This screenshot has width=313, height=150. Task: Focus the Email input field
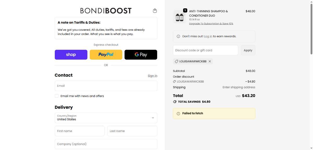pyautogui.click(x=106, y=86)
